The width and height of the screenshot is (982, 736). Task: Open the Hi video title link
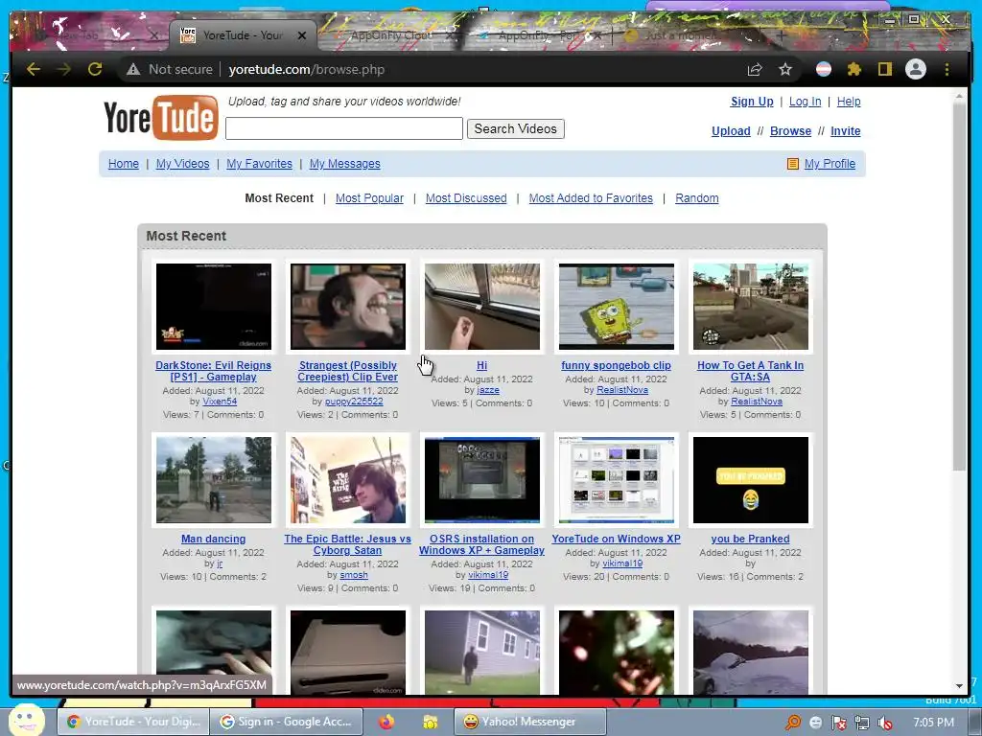(x=481, y=365)
